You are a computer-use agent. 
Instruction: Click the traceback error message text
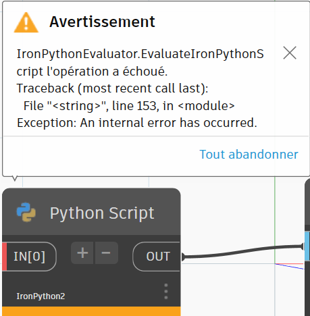(137, 88)
